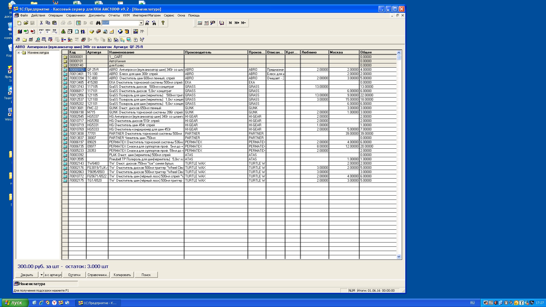Screen dimensions: 546x307
Task: Open dropdown arrow next to Закрыть
Action: pos(41,275)
